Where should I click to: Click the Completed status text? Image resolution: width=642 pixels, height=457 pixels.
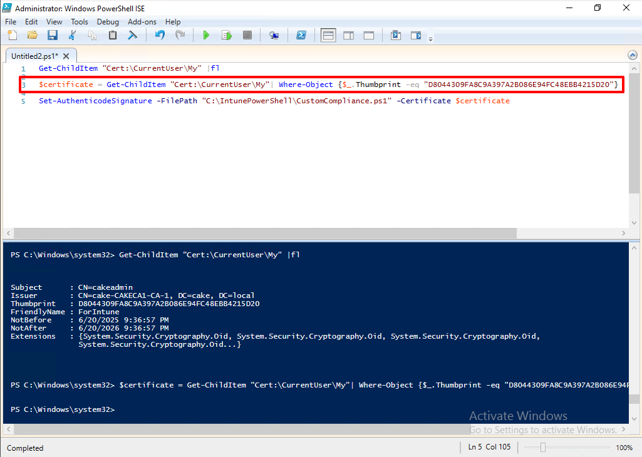(x=25, y=448)
